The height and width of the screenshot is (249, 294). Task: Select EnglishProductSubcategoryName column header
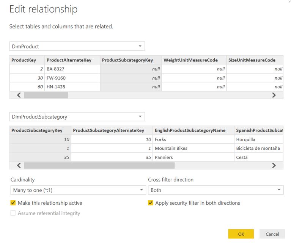click(x=193, y=130)
